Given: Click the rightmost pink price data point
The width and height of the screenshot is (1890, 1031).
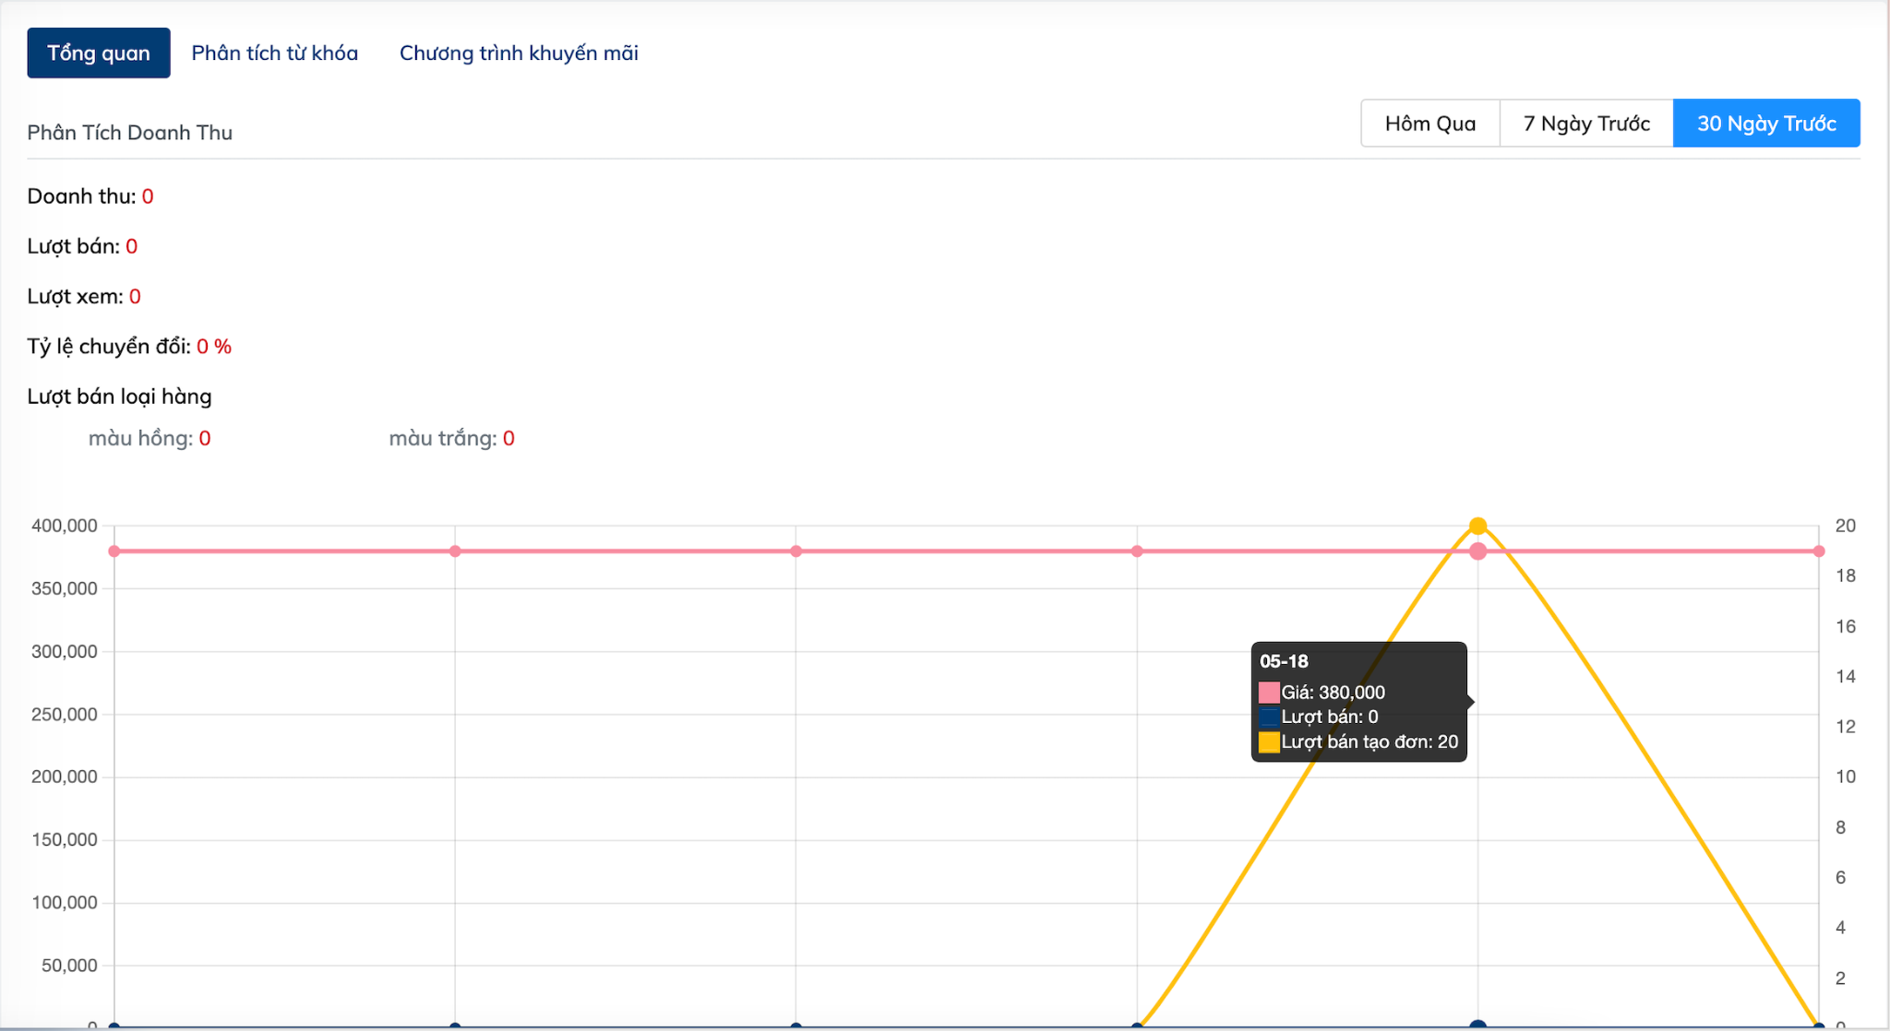Looking at the screenshot, I should (1818, 551).
